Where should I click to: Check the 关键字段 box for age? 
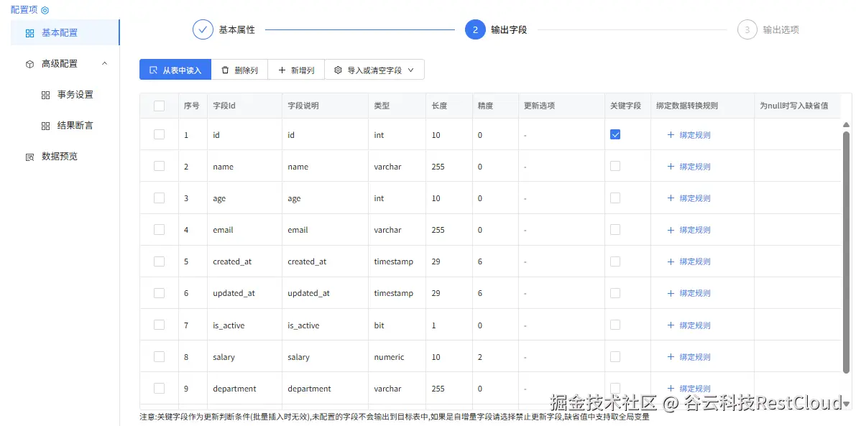615,198
